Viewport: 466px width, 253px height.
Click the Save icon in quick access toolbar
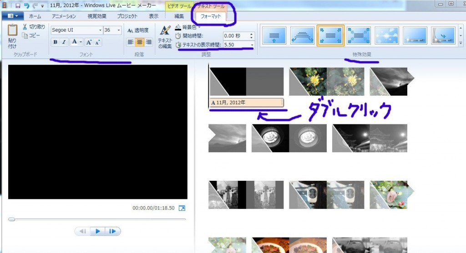point(18,5)
